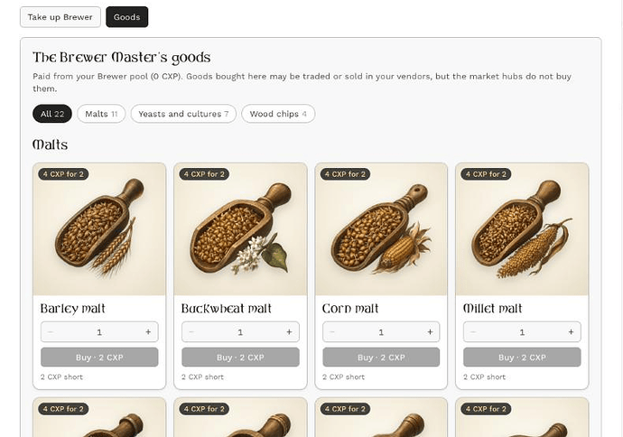The image size is (623, 437).
Task: Click '2 CXP short' under Barley malt
Action: pyautogui.click(x=61, y=377)
